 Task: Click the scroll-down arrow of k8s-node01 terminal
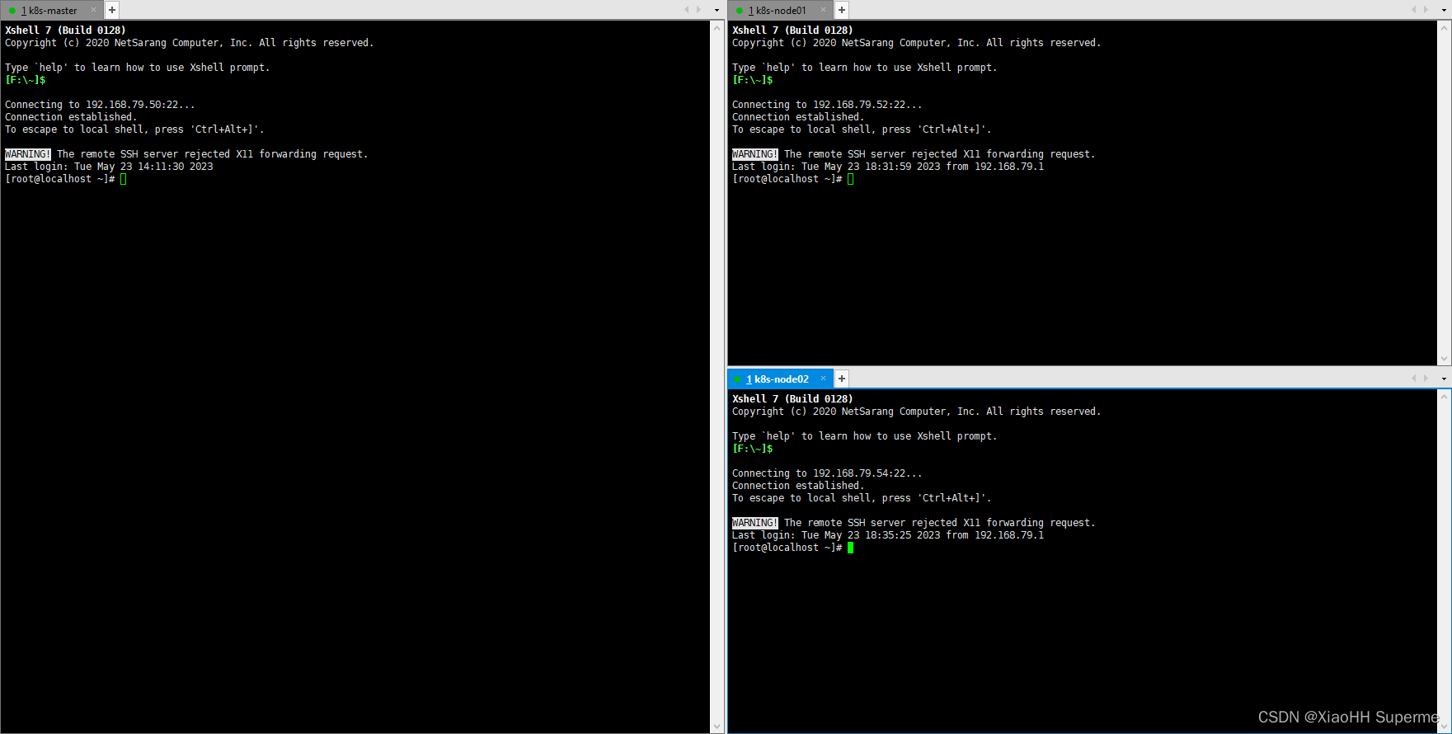tap(1444, 359)
